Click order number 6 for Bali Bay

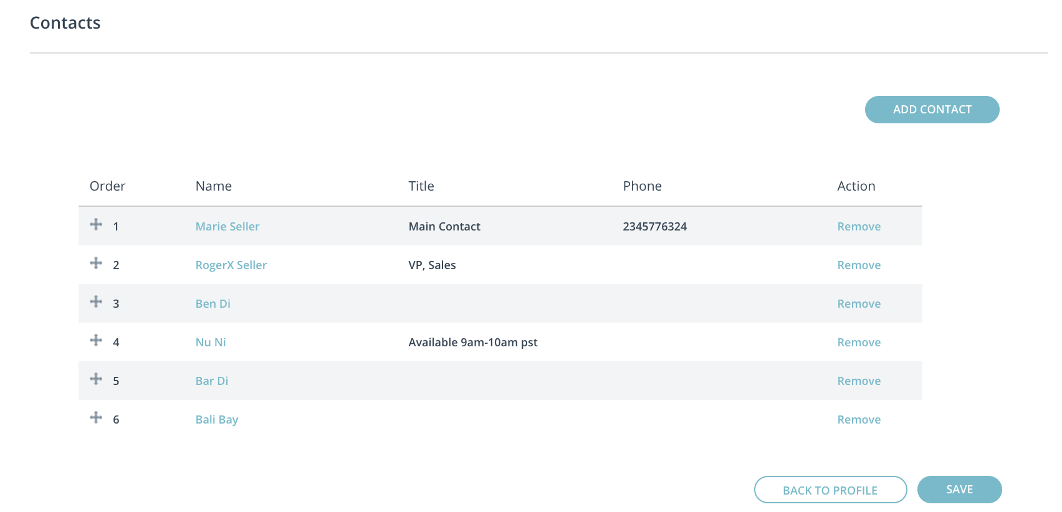[116, 420]
